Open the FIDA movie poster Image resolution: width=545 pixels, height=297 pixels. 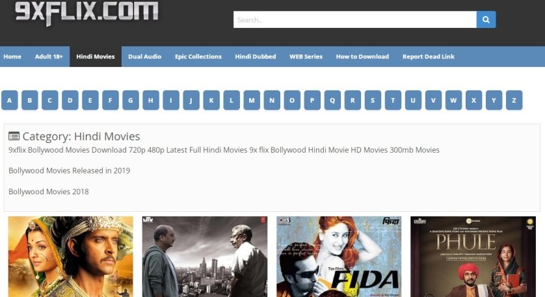(339, 257)
